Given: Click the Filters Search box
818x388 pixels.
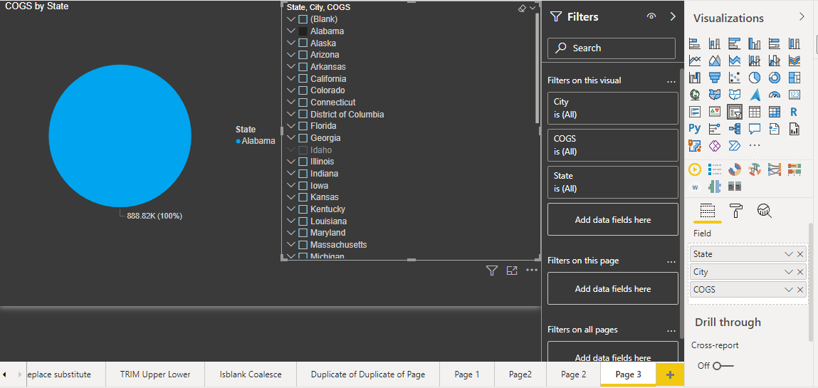Looking at the screenshot, I should pyautogui.click(x=612, y=48).
